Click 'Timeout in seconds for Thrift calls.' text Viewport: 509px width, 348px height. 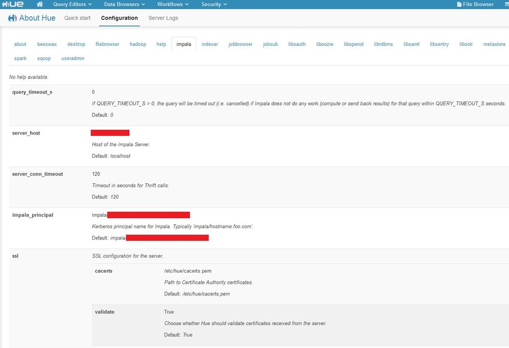130,185
